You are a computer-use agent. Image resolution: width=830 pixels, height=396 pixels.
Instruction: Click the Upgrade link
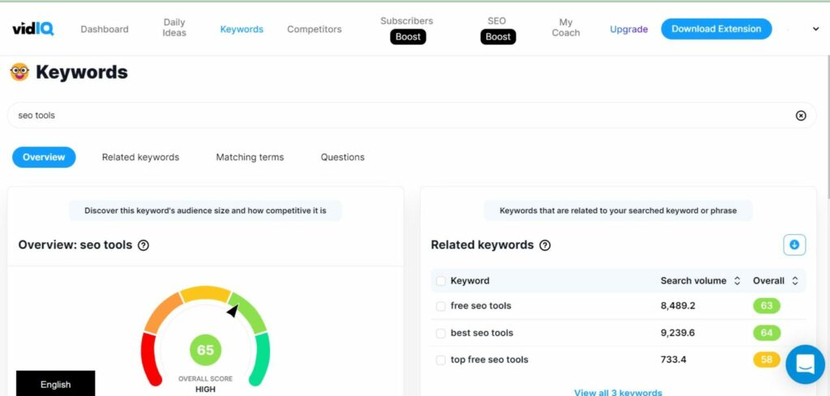point(629,29)
